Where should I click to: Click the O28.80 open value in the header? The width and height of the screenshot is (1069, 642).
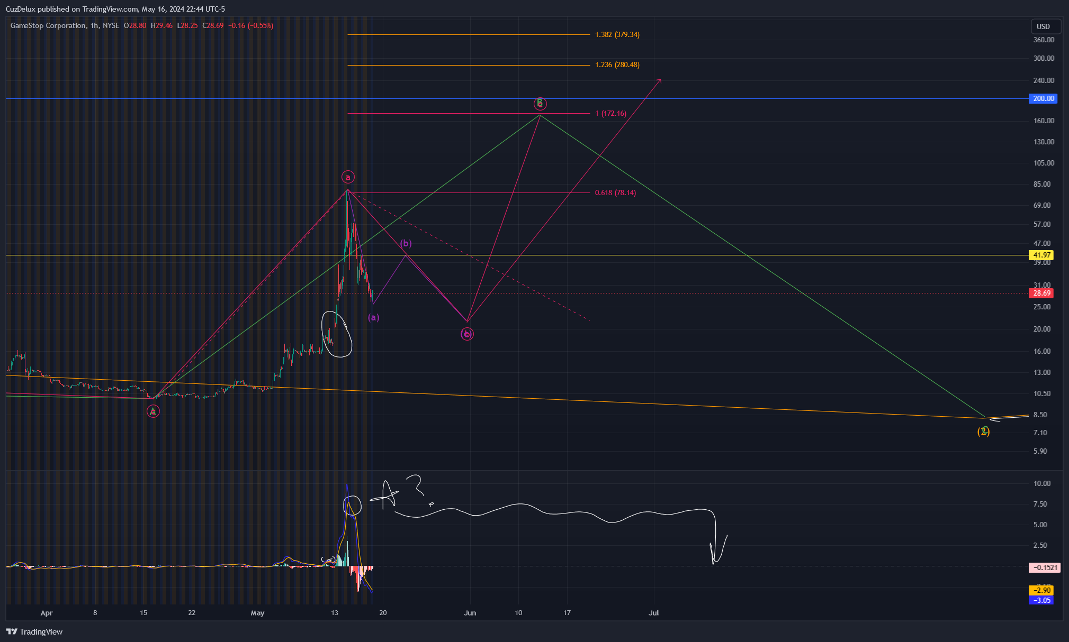coord(135,25)
